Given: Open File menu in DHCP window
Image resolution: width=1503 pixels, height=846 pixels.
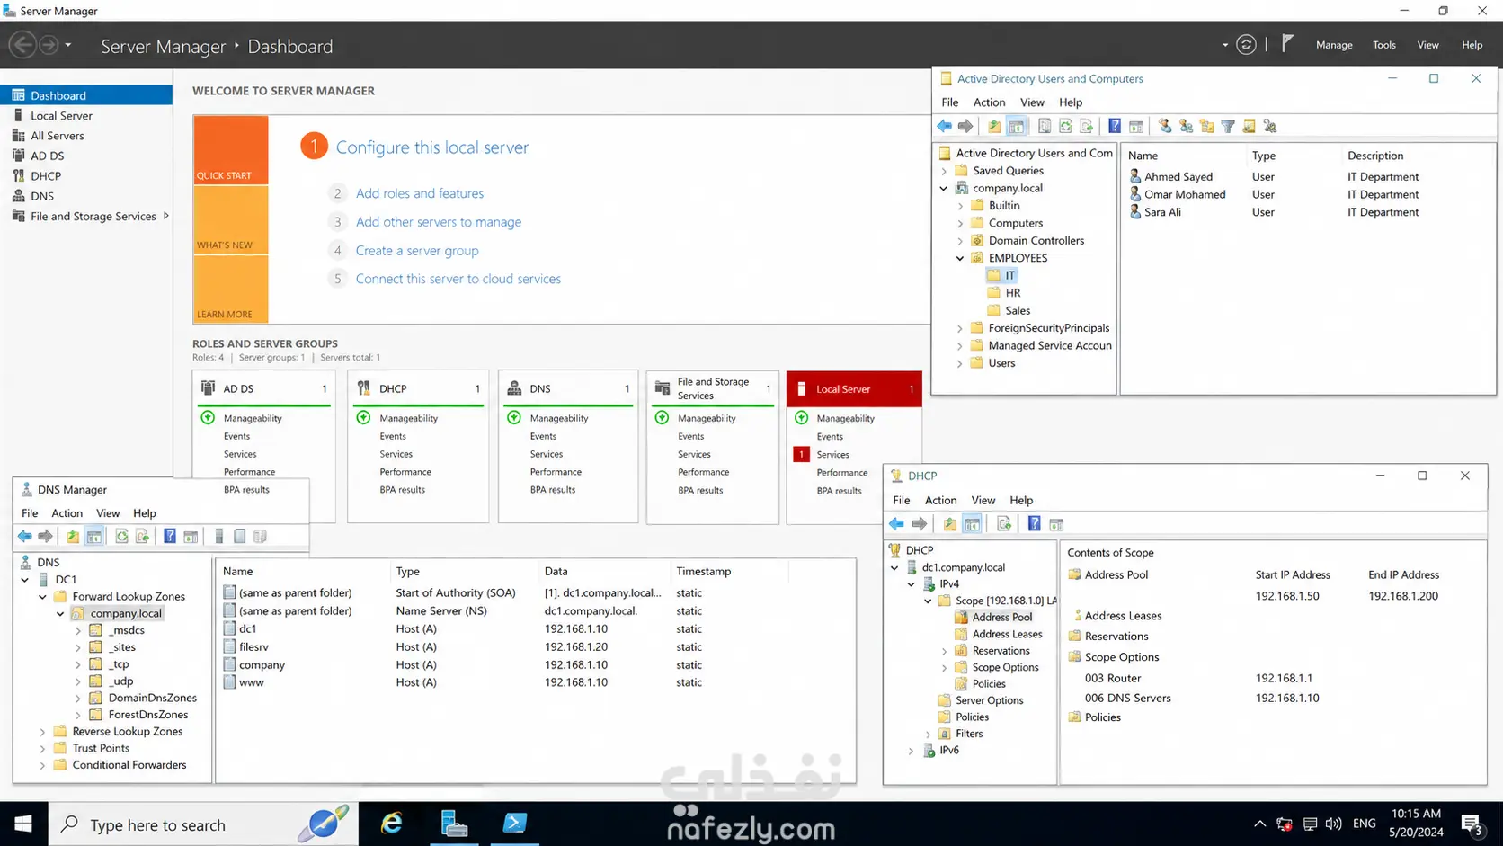Looking at the screenshot, I should (902, 501).
